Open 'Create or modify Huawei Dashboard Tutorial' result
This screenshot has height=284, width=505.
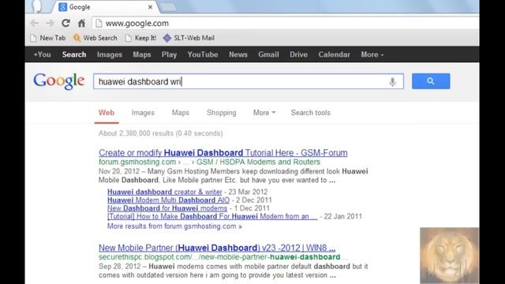pyautogui.click(x=223, y=152)
